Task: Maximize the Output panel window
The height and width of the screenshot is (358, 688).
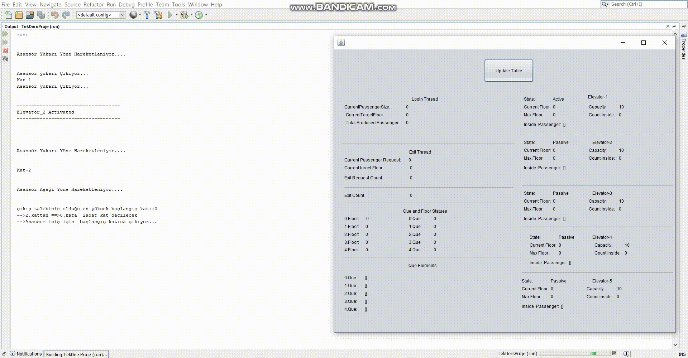Action: pos(674,26)
